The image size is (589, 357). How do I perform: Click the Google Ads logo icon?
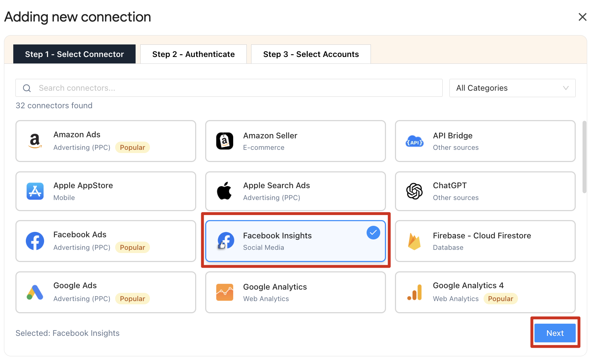35,292
